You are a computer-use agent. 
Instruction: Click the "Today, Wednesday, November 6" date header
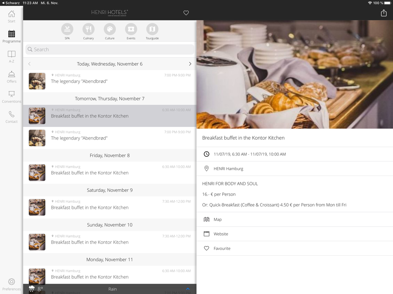click(x=110, y=64)
